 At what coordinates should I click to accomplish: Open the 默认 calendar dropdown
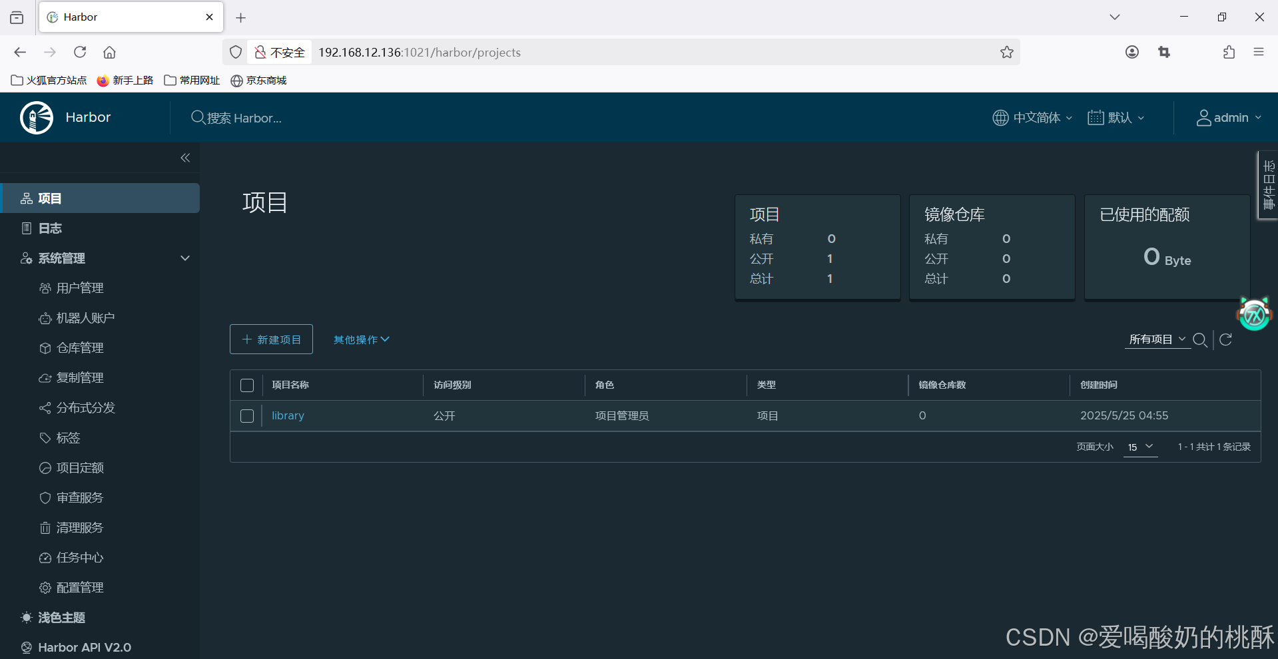point(1116,118)
